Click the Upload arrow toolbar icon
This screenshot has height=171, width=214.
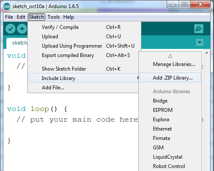(x=22, y=29)
